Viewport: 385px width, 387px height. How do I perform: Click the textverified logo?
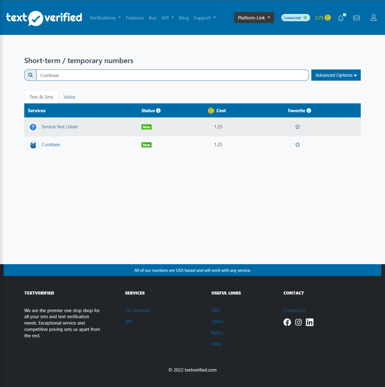click(x=44, y=18)
